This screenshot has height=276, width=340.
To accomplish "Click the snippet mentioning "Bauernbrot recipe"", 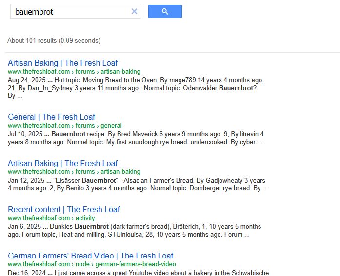I will [136, 138].
